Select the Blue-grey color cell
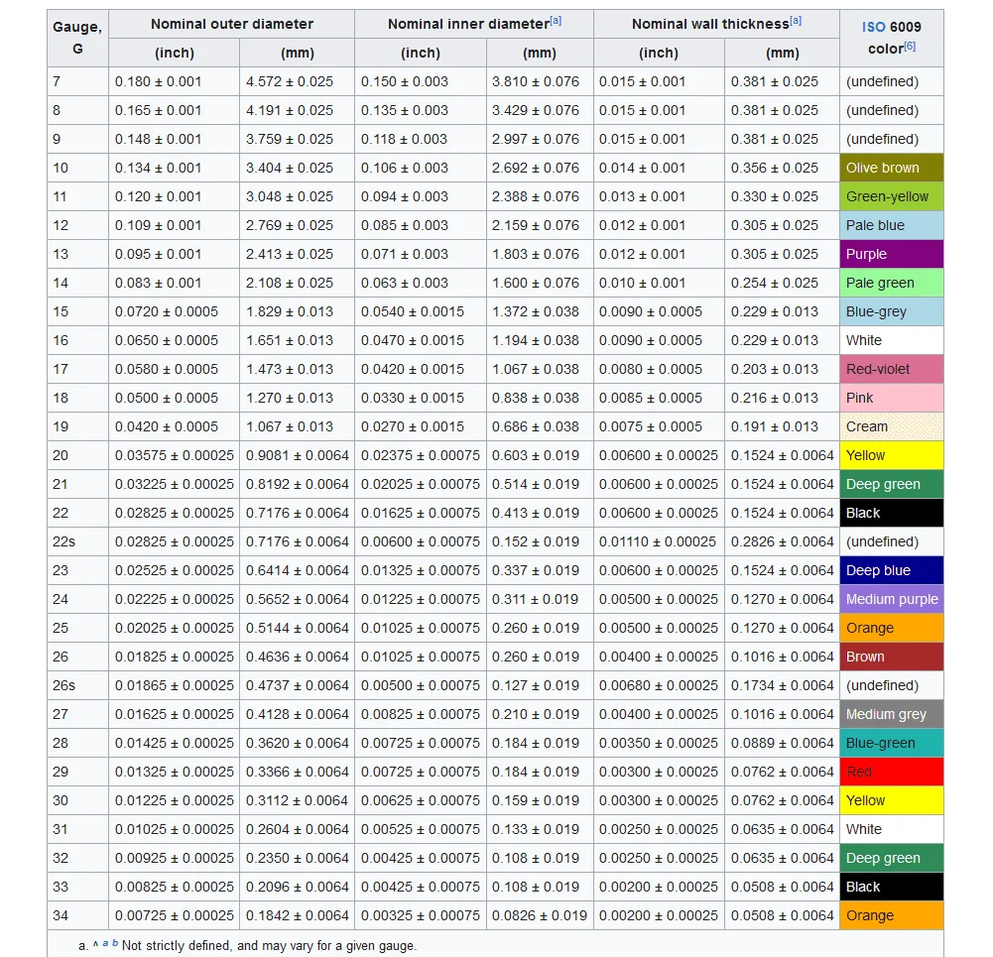This screenshot has height=957, width=993. 892,311
